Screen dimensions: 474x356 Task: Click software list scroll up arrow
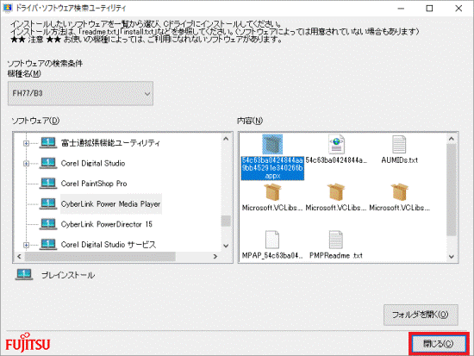click(226, 139)
